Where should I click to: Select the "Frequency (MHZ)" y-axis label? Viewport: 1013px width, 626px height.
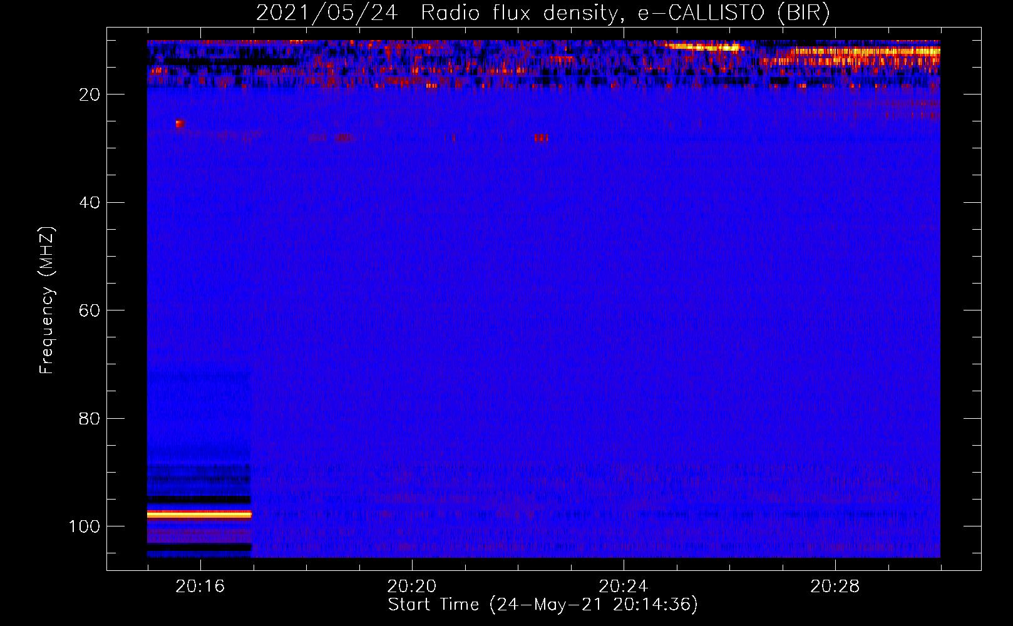[x=47, y=300]
